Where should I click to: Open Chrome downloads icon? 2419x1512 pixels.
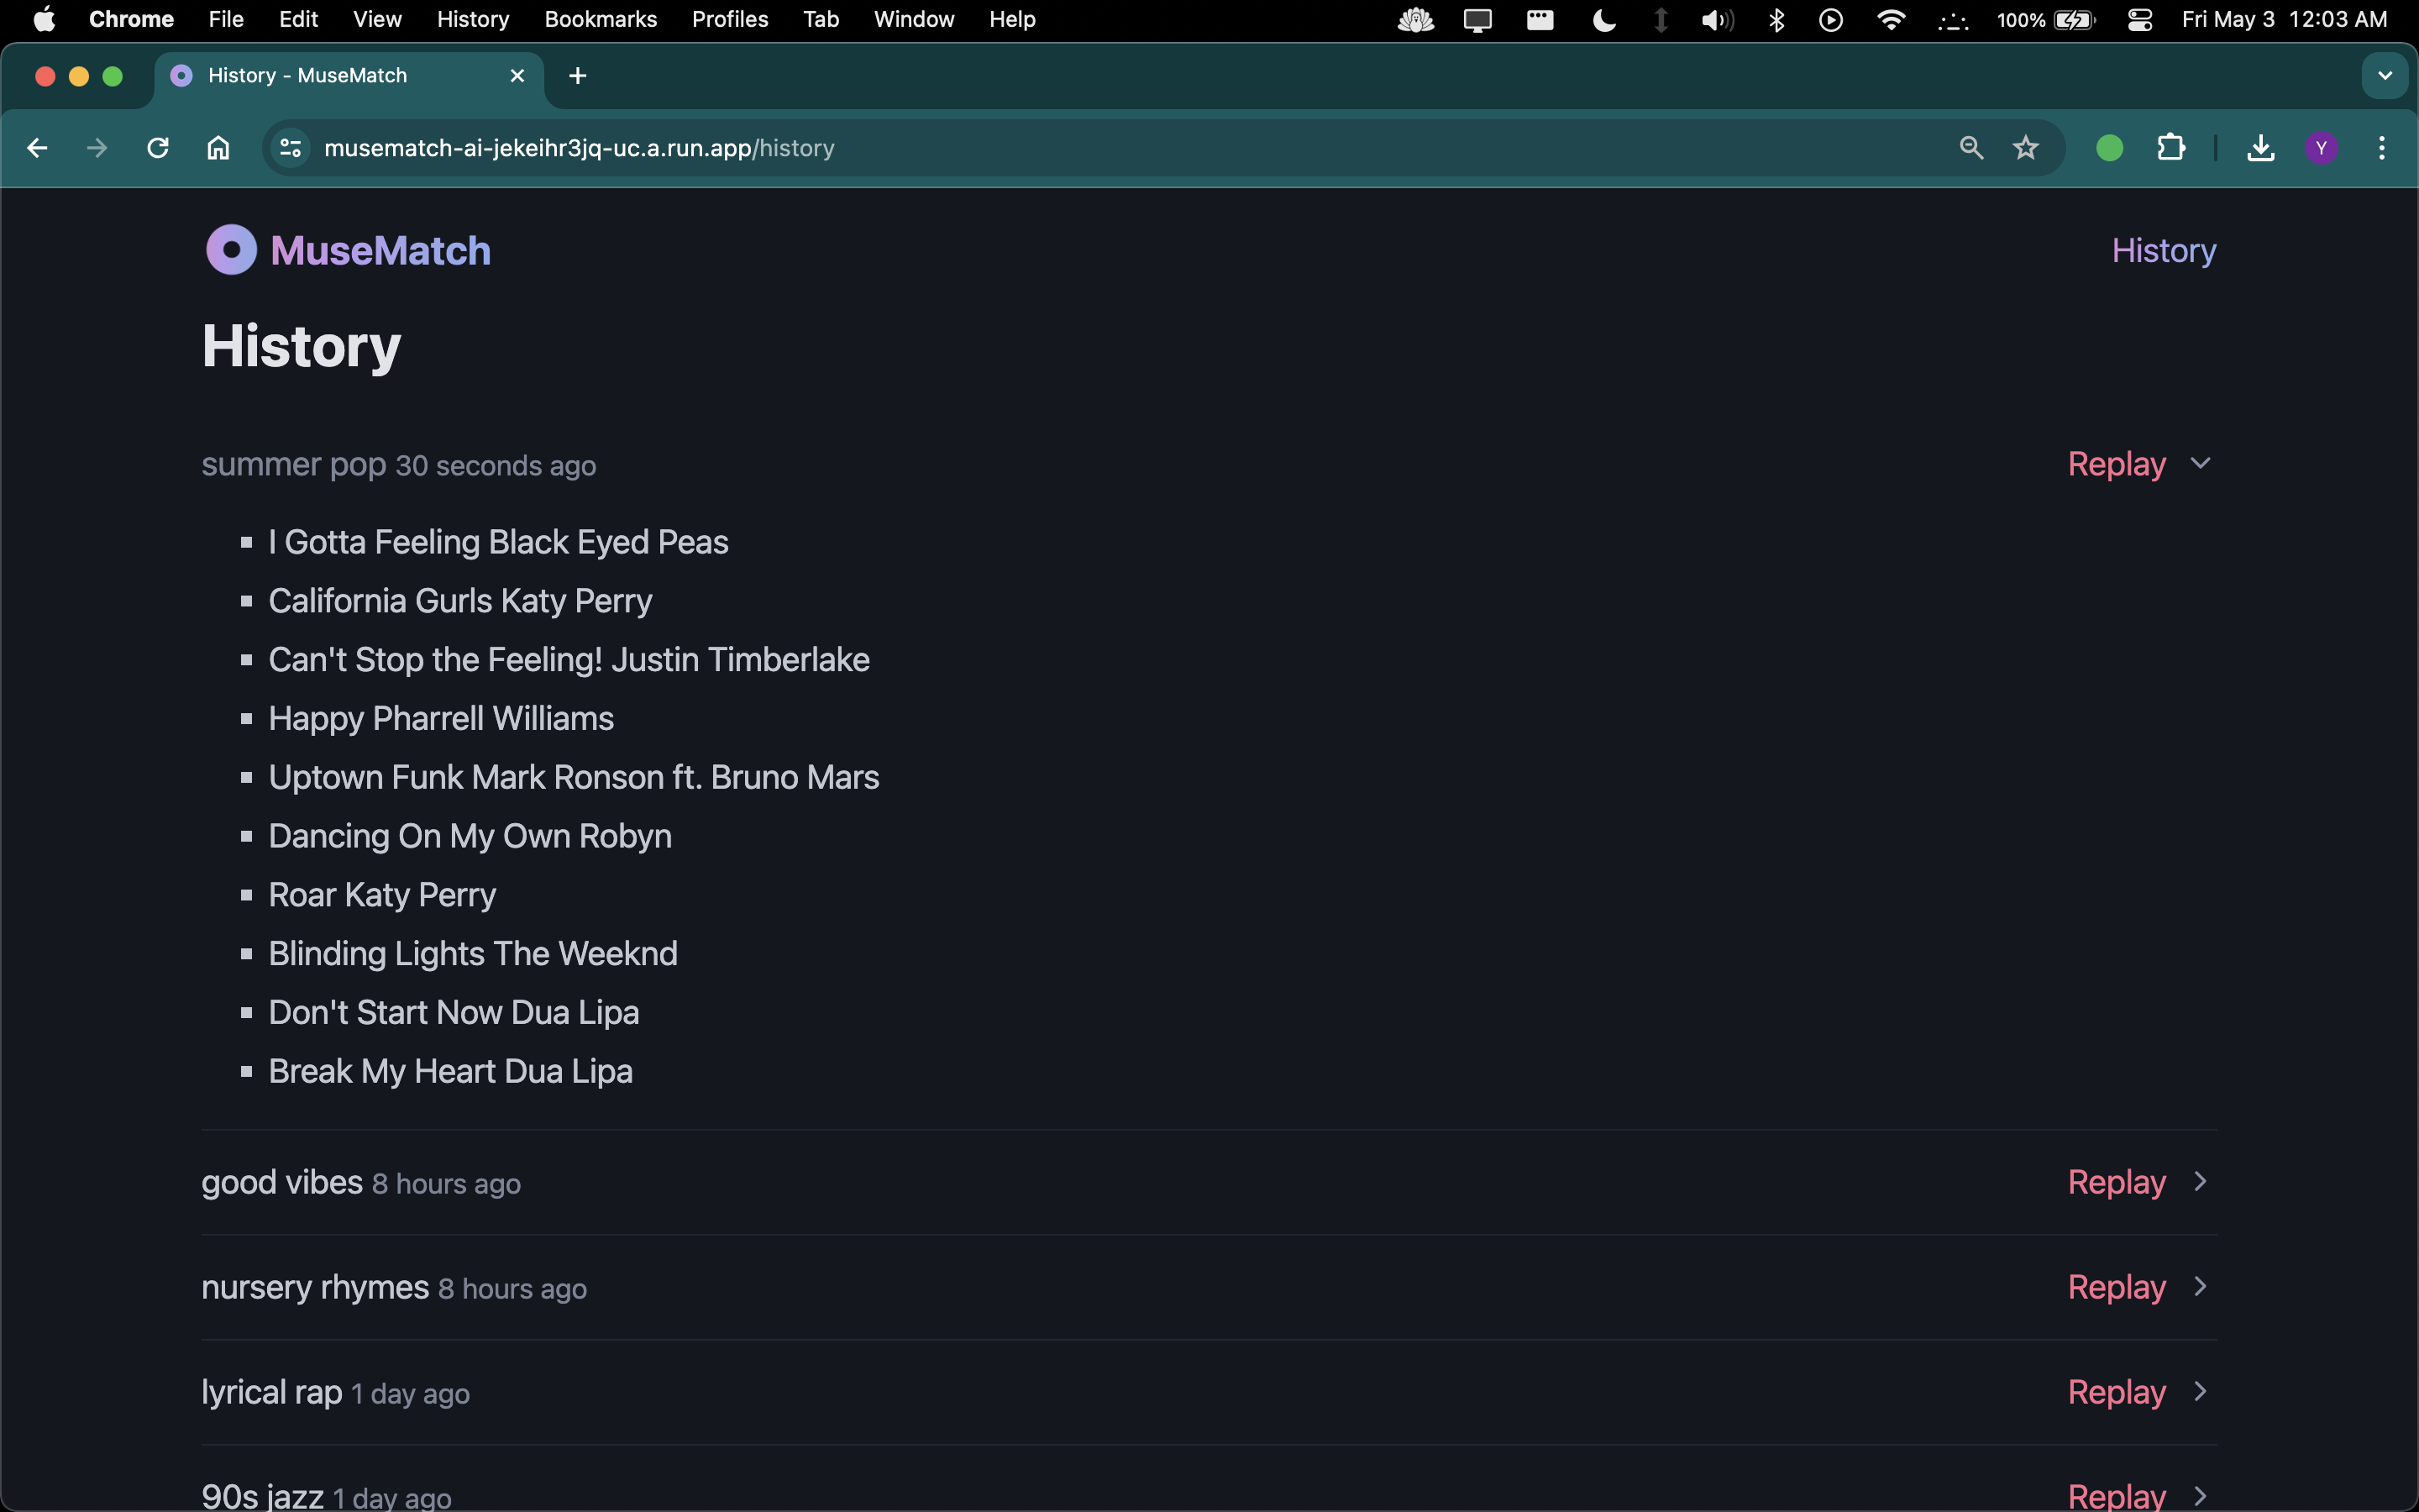point(2260,148)
